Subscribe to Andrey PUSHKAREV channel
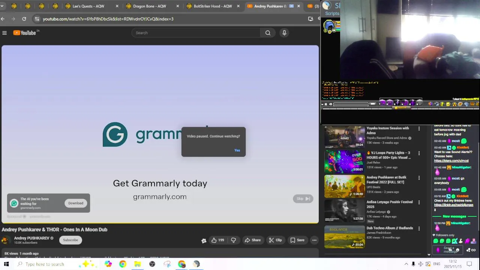 [x=70, y=240]
